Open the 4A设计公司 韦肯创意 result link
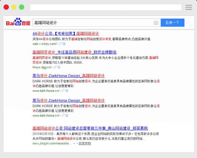 [x=66, y=34]
